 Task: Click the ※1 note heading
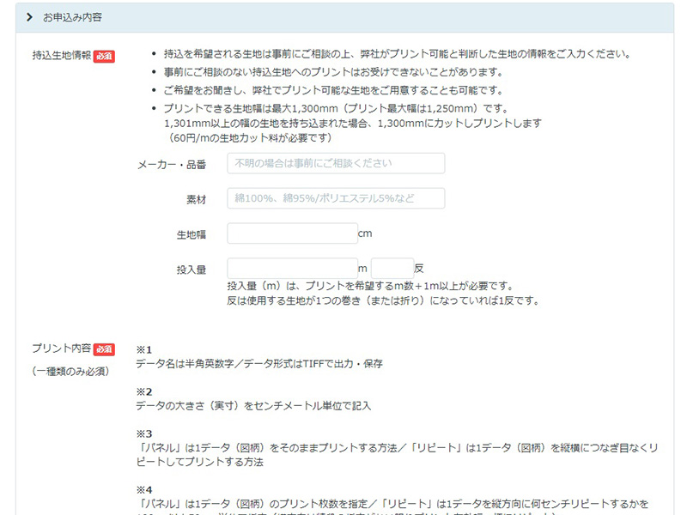click(143, 350)
